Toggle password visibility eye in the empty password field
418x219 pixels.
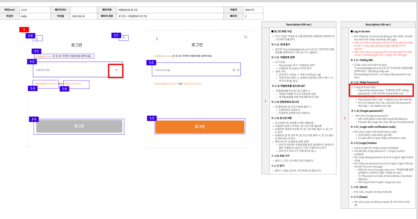point(117,70)
